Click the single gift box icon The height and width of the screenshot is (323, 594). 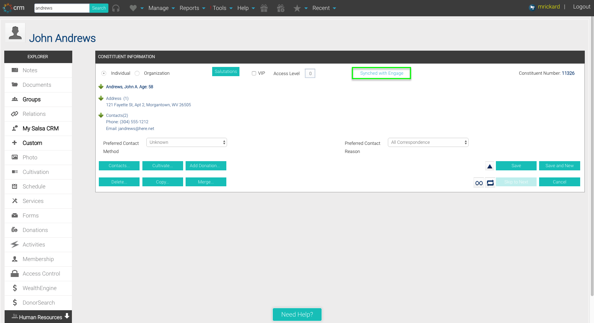tap(264, 8)
